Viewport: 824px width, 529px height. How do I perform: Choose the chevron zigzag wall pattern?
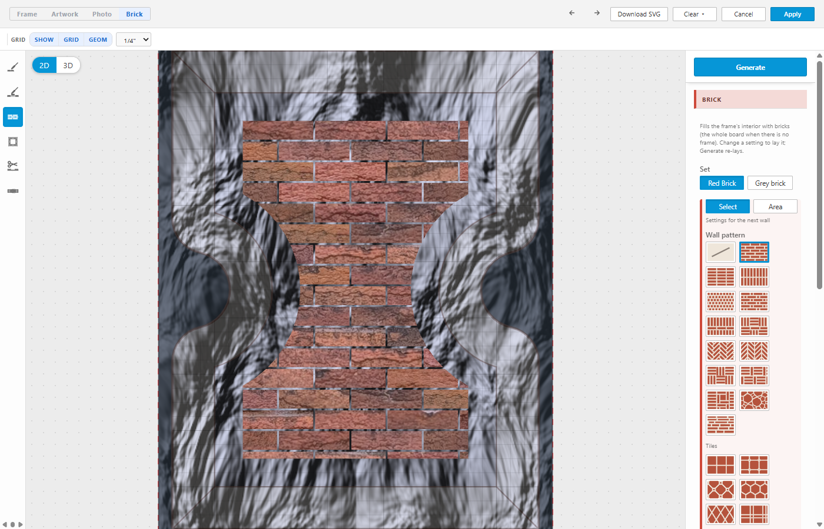coord(754,351)
